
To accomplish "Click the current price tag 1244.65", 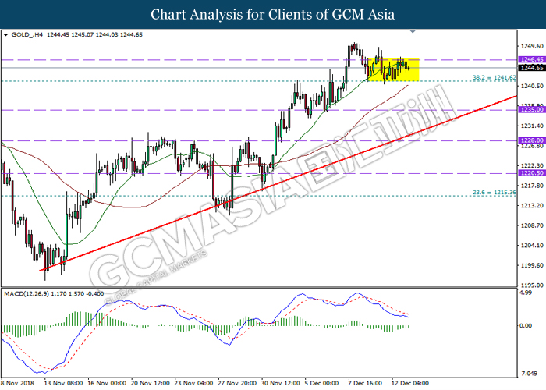I will (532, 68).
